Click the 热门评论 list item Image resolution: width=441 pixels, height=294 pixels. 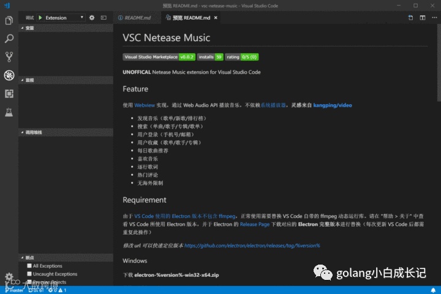[148, 175]
